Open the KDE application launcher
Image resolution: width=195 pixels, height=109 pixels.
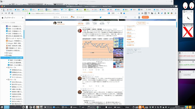[x=2, y=107]
